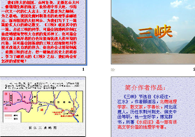Click the red text 北魏地理学家、散文家
The height and width of the screenshot is (137, 195).
(x=147, y=104)
